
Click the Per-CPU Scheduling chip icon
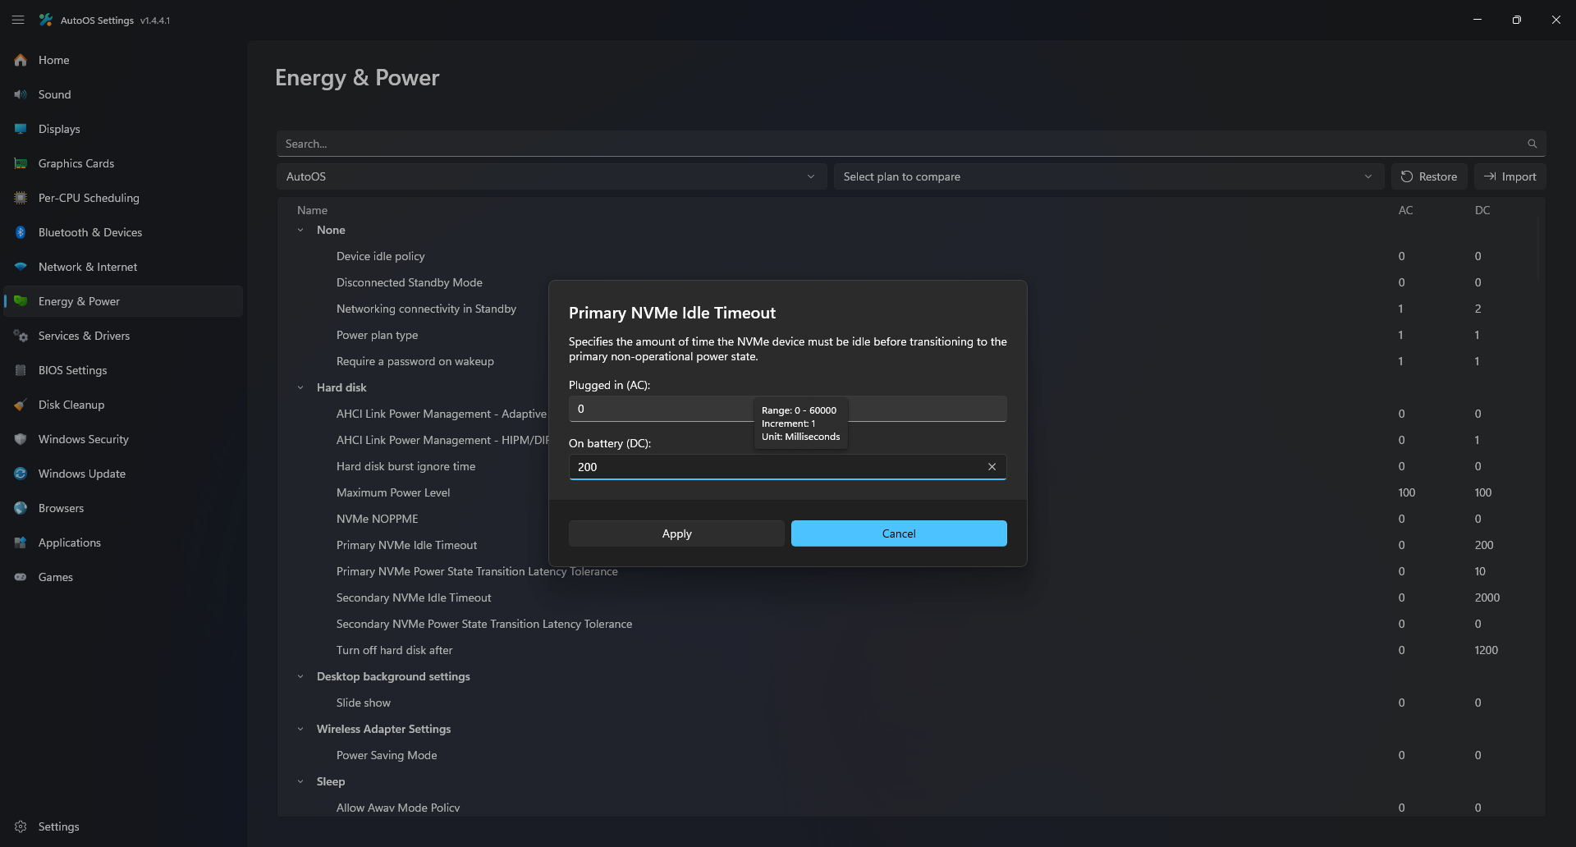pyautogui.click(x=21, y=198)
